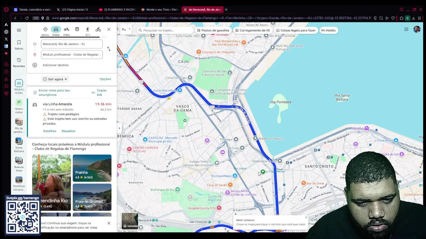Reload the page
The width and height of the screenshot is (426, 239).
[27, 18]
